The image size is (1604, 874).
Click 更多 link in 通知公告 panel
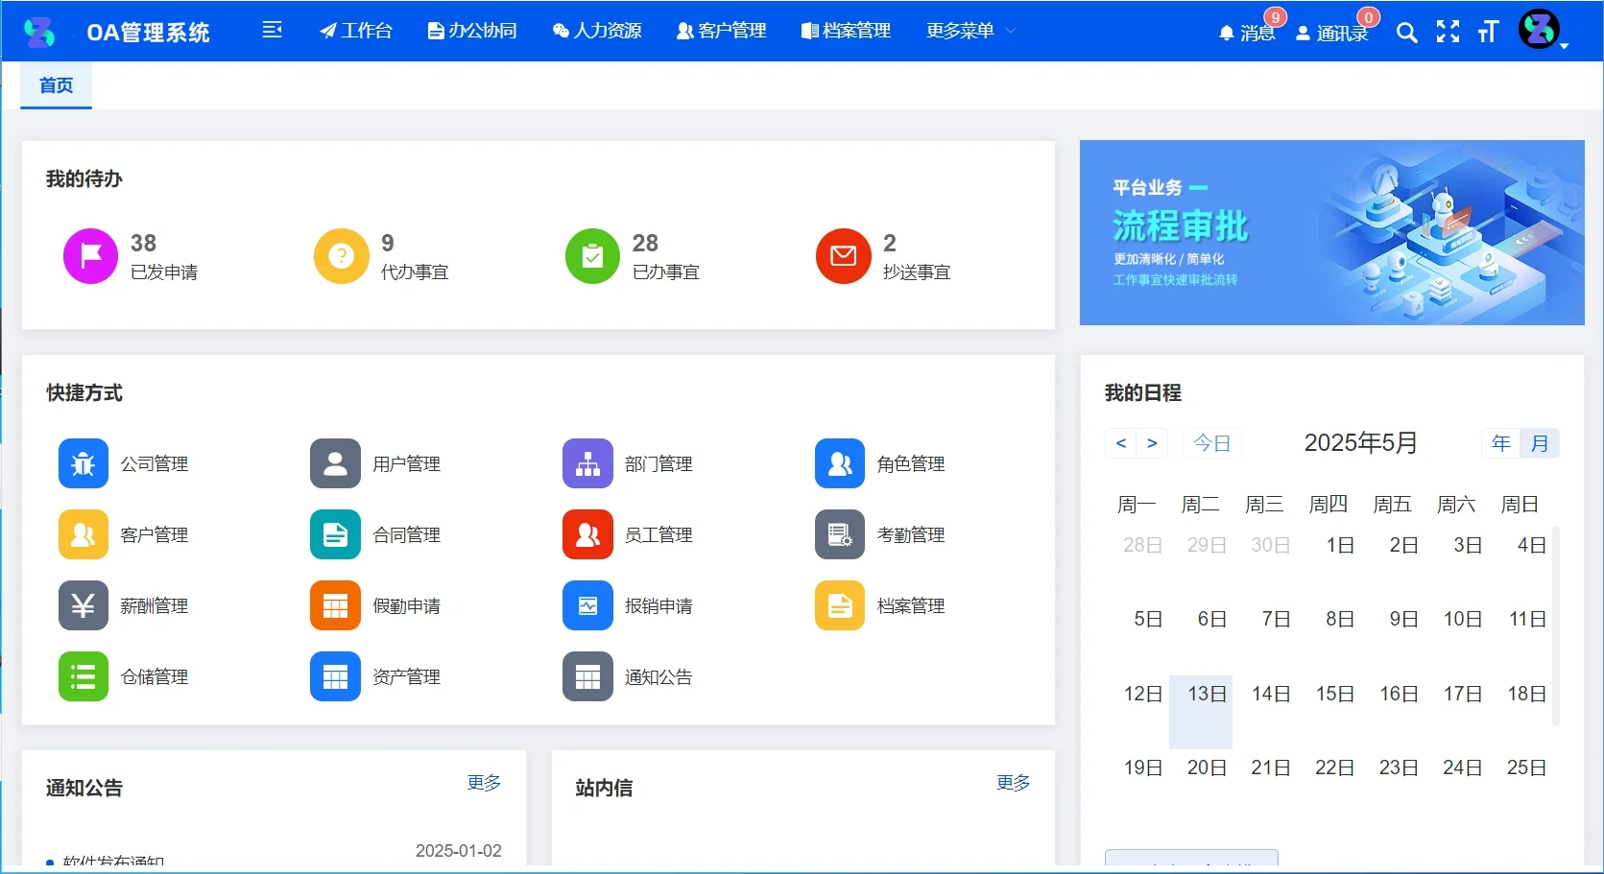(x=483, y=782)
